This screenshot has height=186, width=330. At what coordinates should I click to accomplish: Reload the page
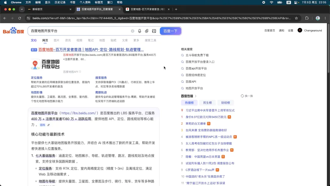click(20, 18)
